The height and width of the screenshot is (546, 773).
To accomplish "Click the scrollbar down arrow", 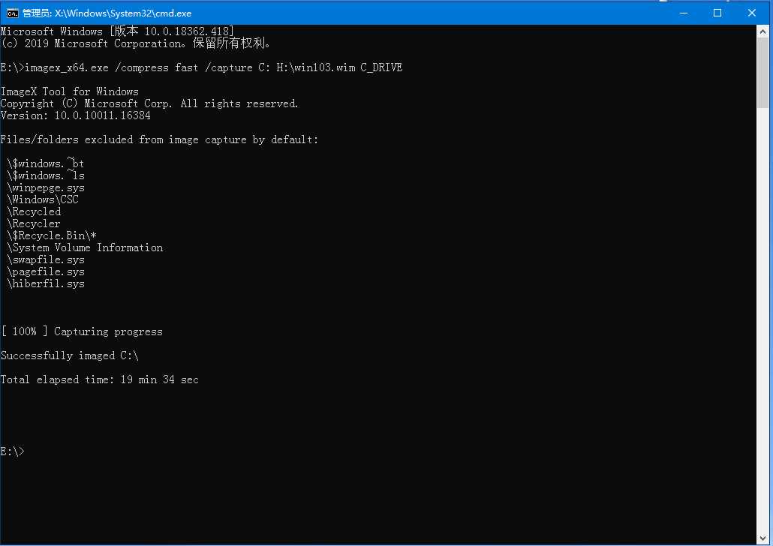I will pos(762,538).
